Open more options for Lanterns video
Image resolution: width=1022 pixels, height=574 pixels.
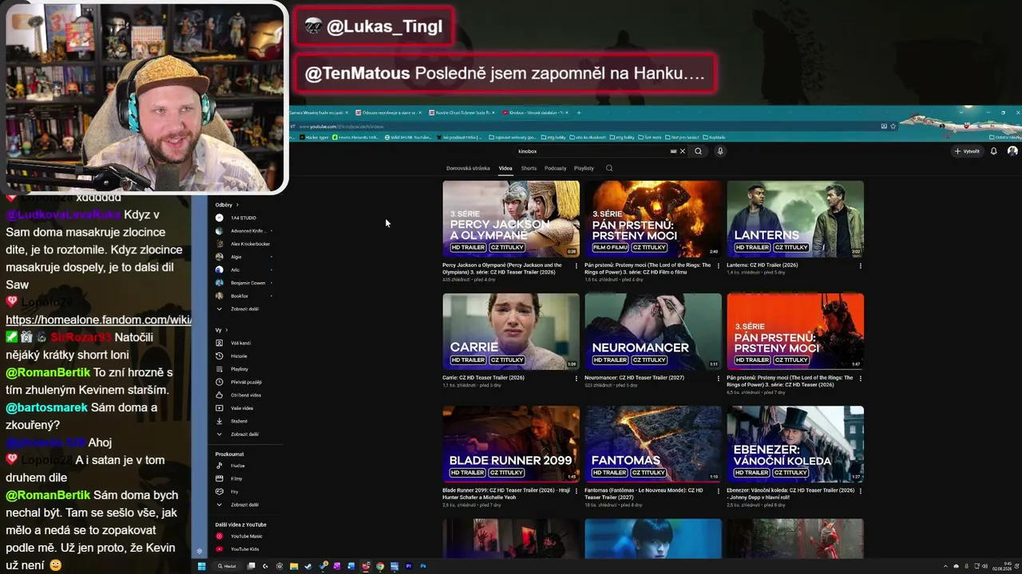[x=860, y=266]
